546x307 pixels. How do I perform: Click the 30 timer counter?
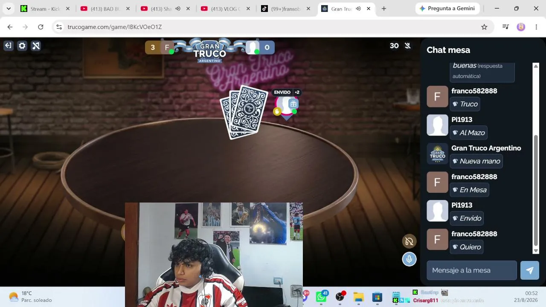tap(394, 46)
